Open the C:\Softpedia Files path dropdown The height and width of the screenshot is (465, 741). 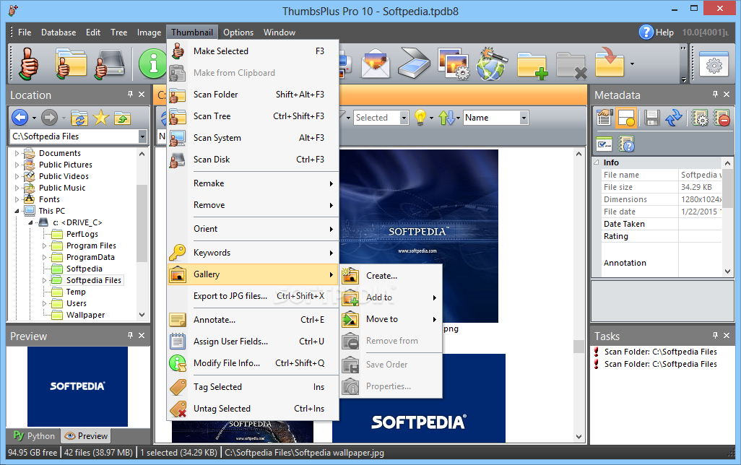pos(142,136)
